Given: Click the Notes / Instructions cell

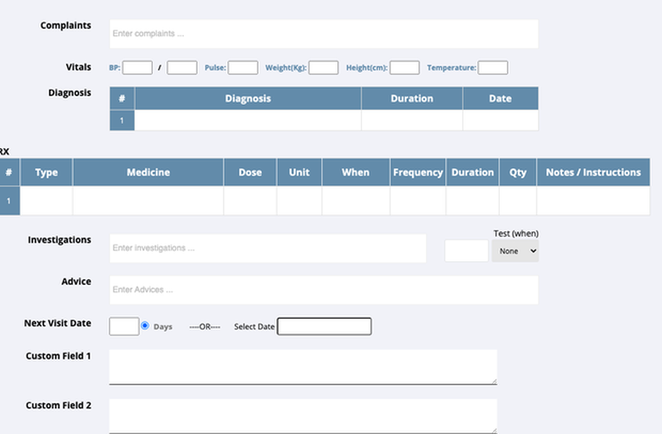Looking at the screenshot, I should pos(592,201).
